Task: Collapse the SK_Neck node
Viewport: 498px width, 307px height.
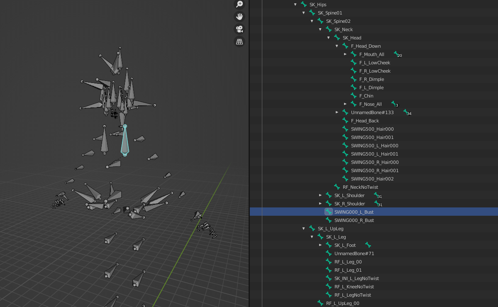Action: [320, 29]
